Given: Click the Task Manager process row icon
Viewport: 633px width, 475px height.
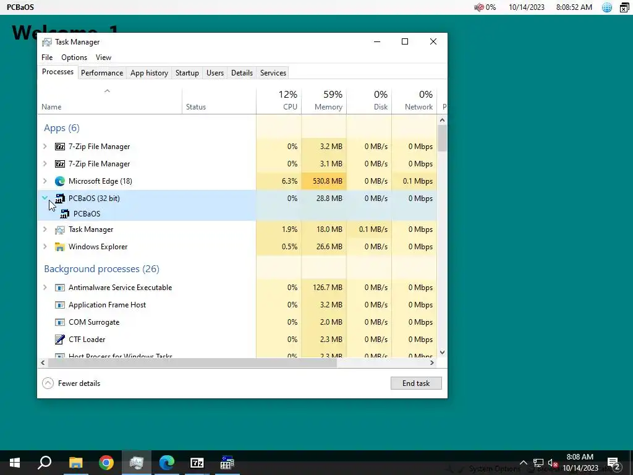Looking at the screenshot, I should coord(60,229).
